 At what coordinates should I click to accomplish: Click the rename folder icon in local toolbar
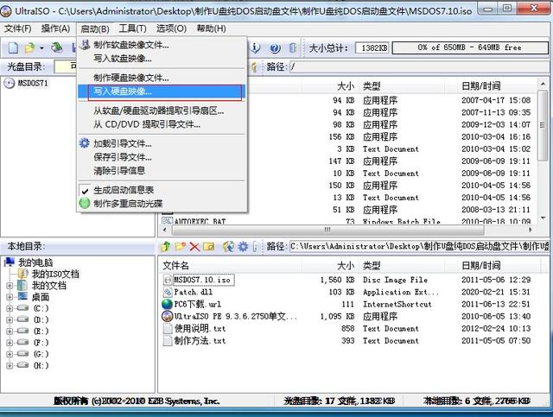point(209,246)
